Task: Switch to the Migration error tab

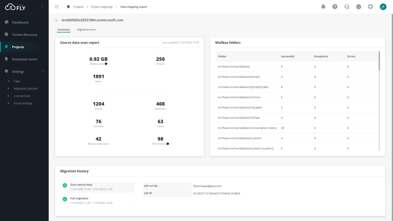Action: pos(87,30)
